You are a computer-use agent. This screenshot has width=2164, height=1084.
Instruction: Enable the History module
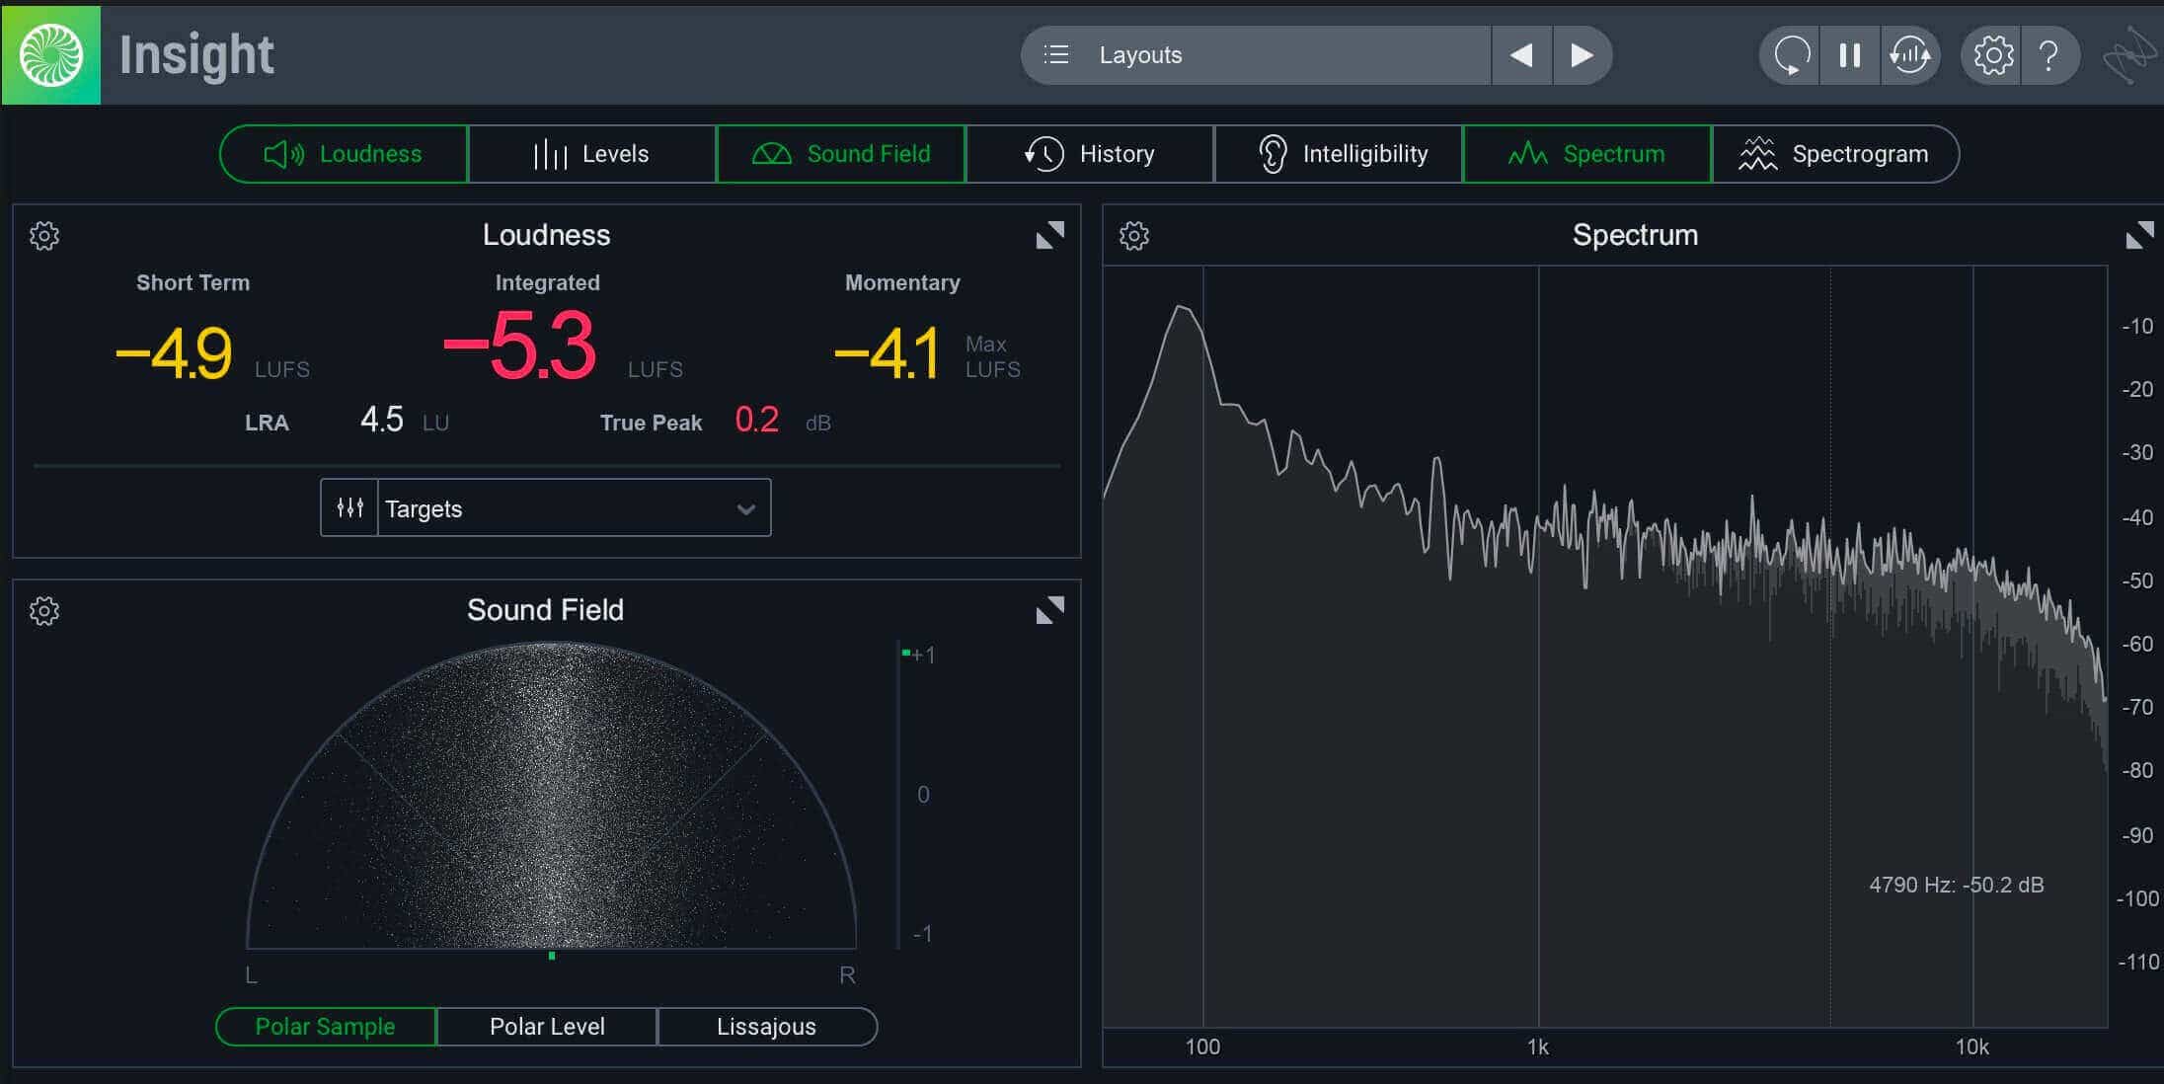[1090, 154]
